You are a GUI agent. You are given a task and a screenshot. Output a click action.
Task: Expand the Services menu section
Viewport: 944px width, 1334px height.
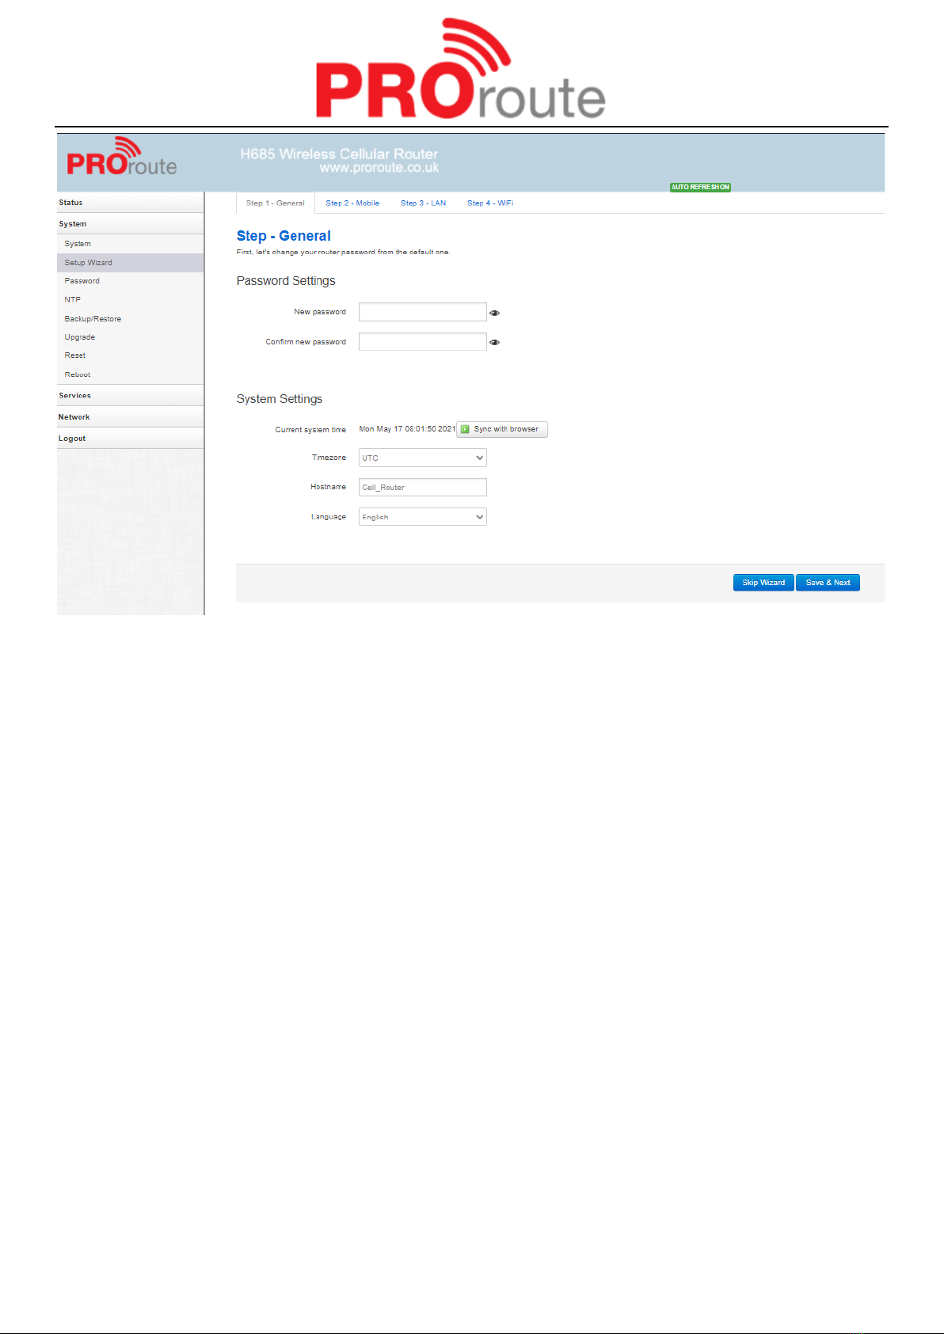(x=131, y=395)
